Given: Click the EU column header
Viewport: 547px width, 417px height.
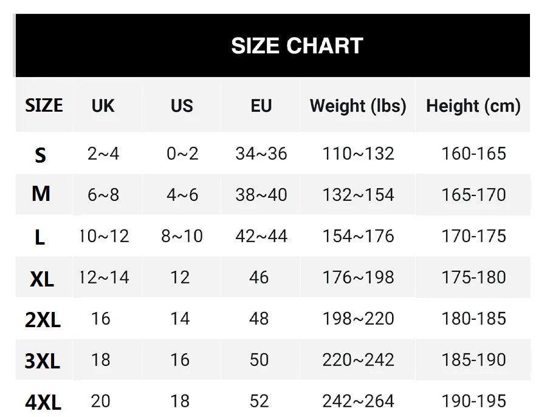Looking at the screenshot, I should pos(261,106).
